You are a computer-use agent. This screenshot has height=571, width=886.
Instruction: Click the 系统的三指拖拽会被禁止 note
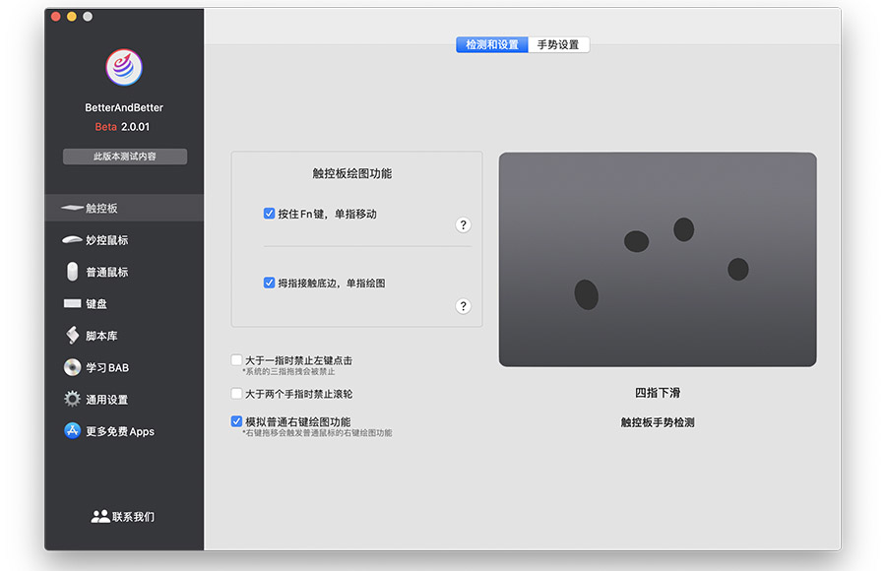[288, 371]
